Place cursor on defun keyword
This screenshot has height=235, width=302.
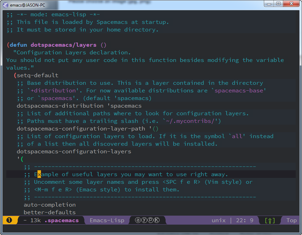coord(18,45)
